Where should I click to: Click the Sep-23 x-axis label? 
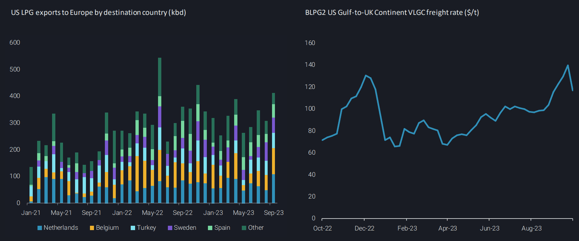pyautogui.click(x=274, y=213)
